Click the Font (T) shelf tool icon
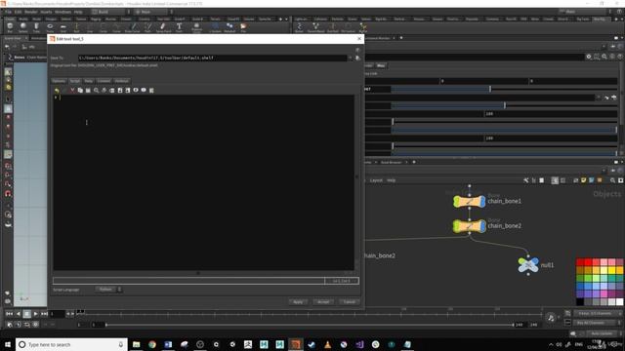This screenshot has height=351, width=625. (x=179, y=27)
